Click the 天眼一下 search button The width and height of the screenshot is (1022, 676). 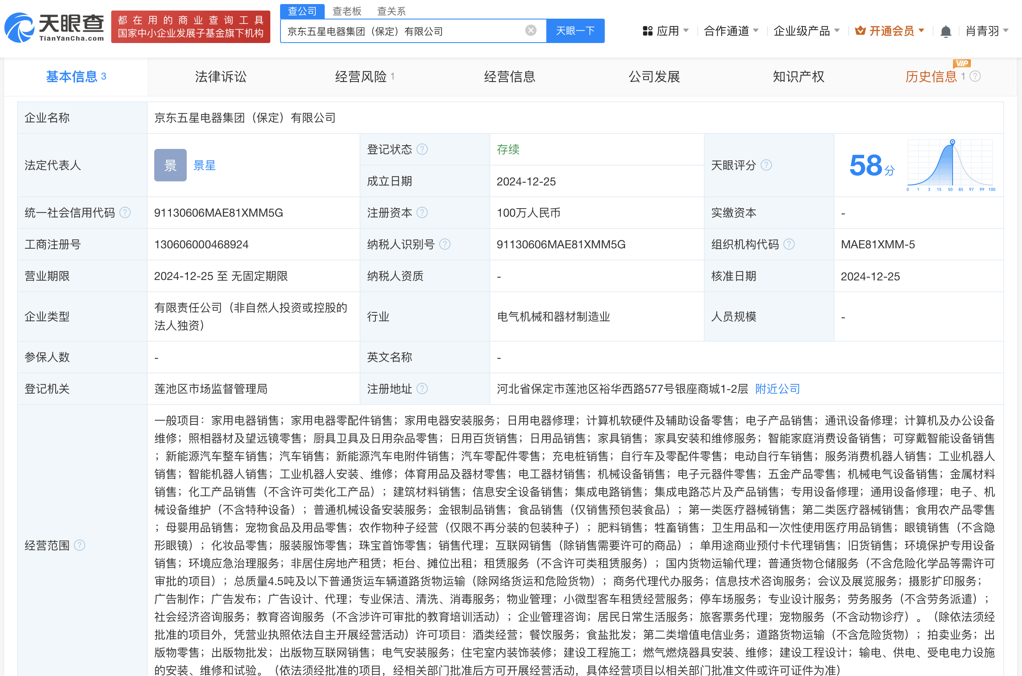point(575,30)
